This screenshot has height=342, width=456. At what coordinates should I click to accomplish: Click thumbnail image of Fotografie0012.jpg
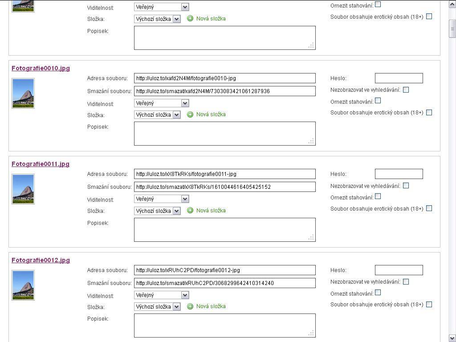[23, 285]
